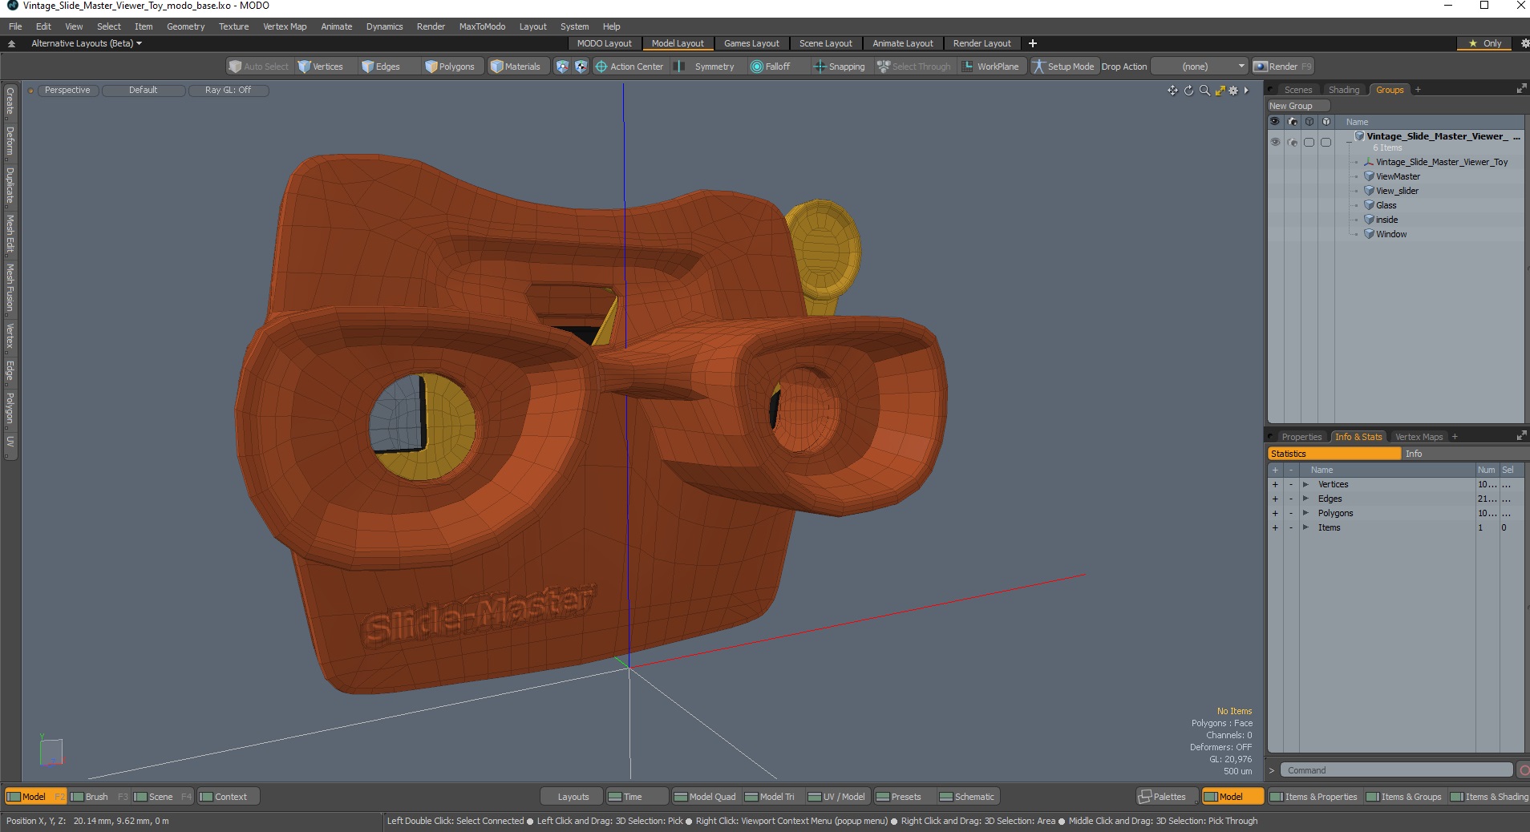Toggle Setup Mode

point(1063,67)
